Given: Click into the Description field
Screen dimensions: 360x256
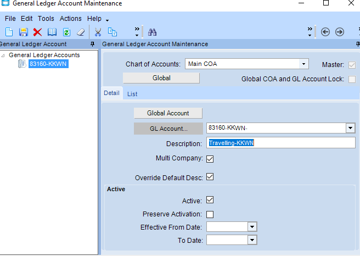Looking at the screenshot, I should (x=280, y=143).
